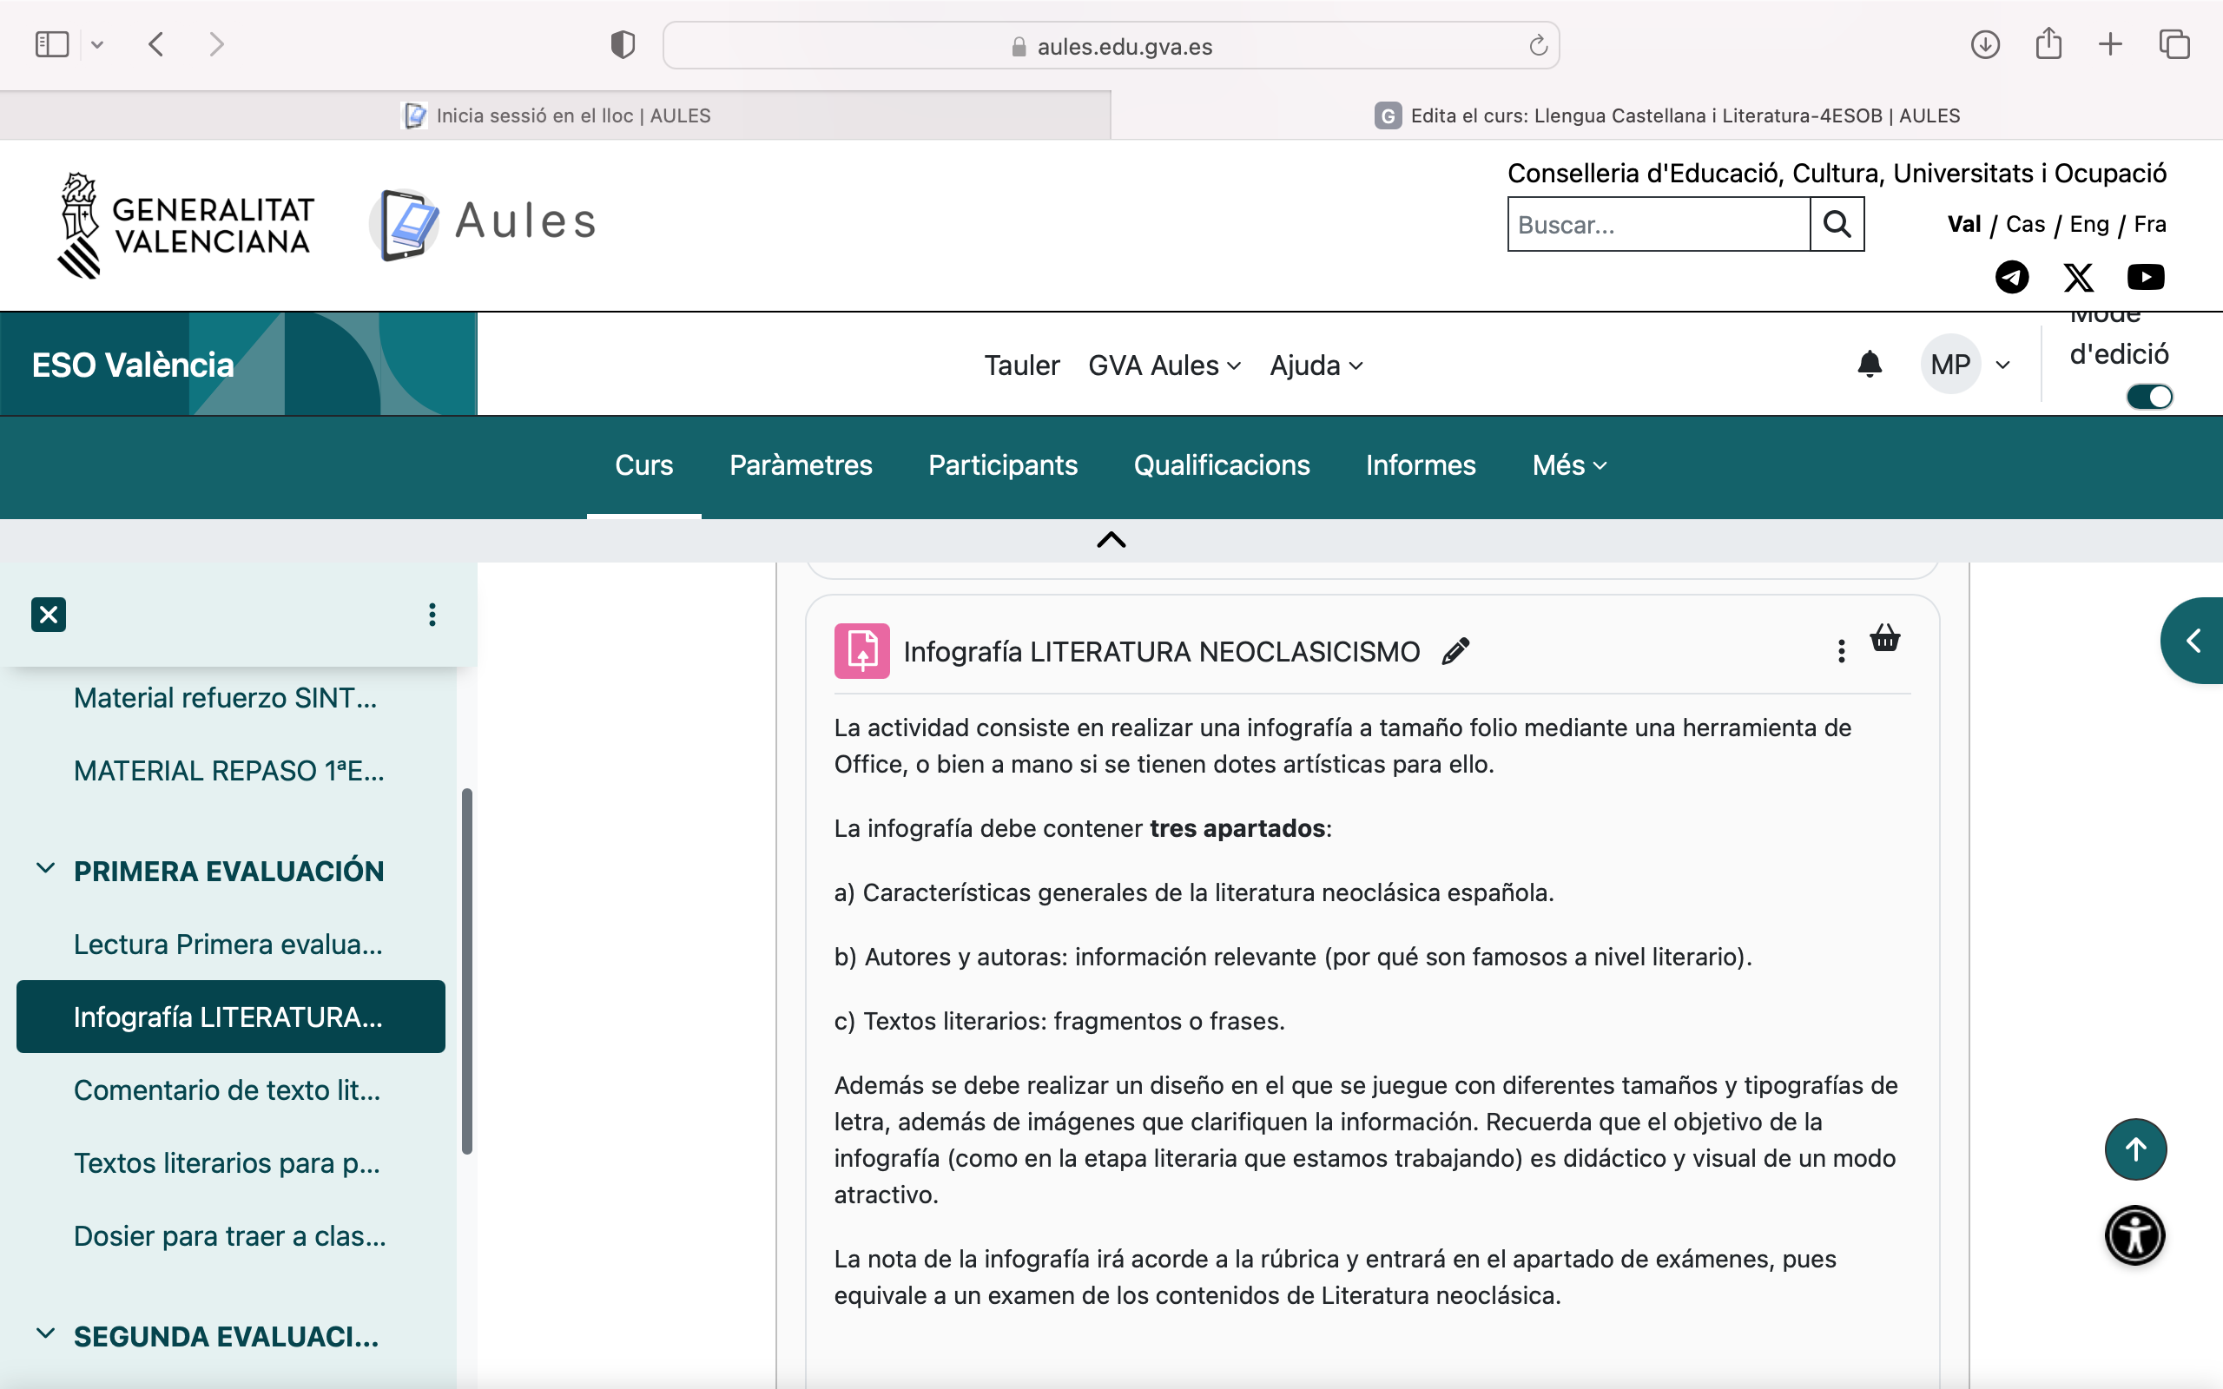Expand GVA Aules menu

pos(1164,365)
